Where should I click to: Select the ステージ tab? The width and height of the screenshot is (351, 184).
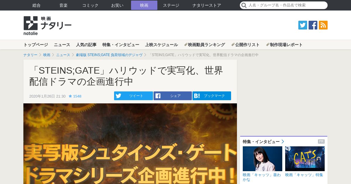[171, 5]
